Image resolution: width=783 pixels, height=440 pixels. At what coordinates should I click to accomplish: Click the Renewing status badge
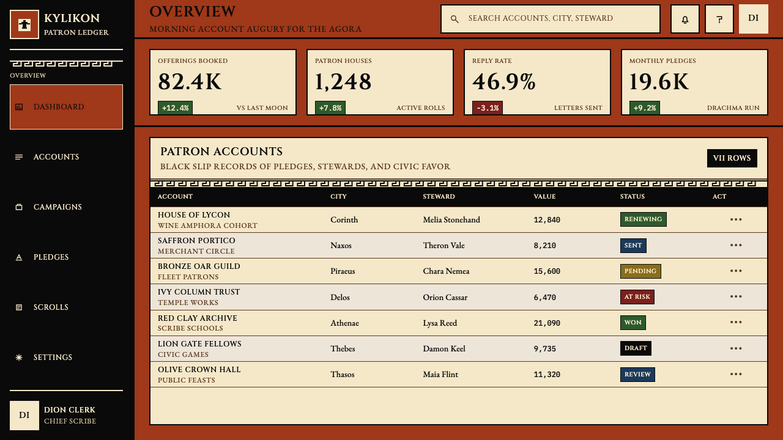[x=643, y=219]
